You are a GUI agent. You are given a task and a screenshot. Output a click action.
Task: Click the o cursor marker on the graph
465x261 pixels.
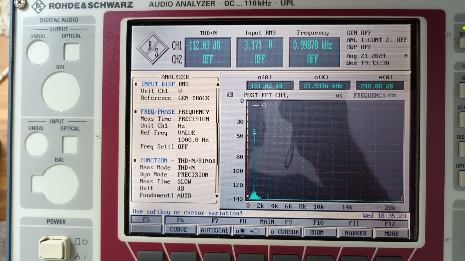[x=264, y=106]
